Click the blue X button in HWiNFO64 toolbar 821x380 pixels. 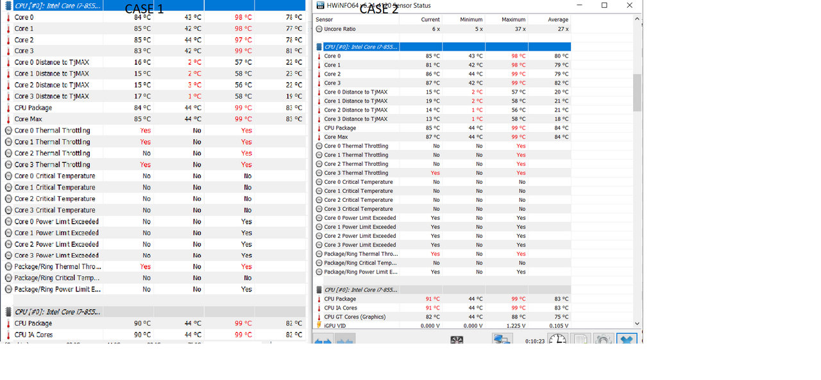pyautogui.click(x=627, y=340)
